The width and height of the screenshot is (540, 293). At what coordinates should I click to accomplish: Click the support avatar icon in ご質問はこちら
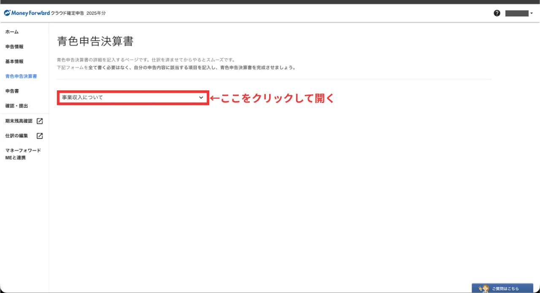483,288
